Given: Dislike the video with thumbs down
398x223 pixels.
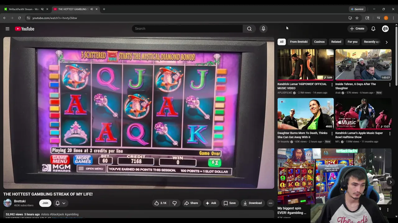Looking at the screenshot, I should pos(175,203).
